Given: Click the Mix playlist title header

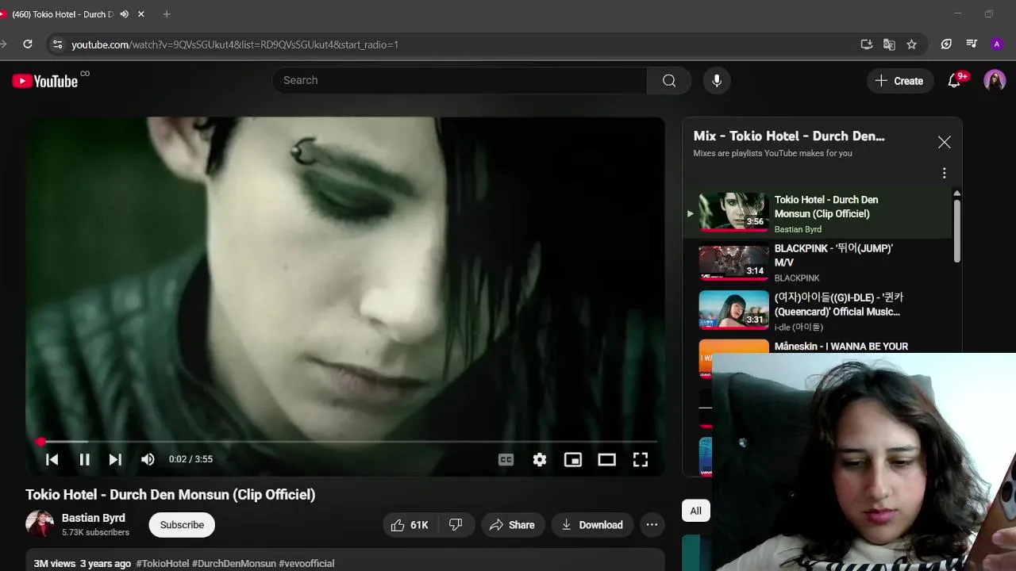Looking at the screenshot, I should pyautogui.click(x=789, y=136).
